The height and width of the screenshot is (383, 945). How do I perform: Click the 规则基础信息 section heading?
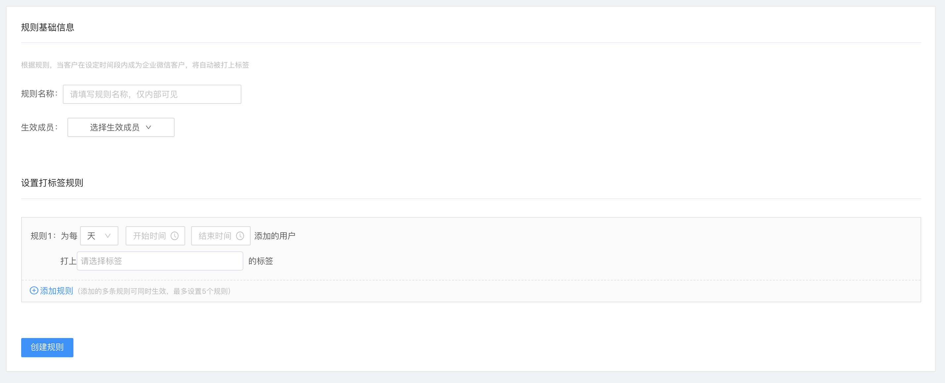(x=48, y=27)
